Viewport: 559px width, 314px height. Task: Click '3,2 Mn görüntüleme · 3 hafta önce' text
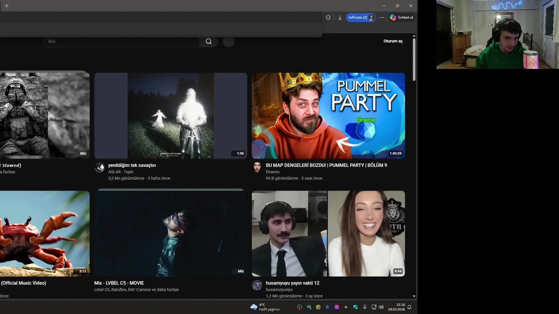[x=139, y=178]
